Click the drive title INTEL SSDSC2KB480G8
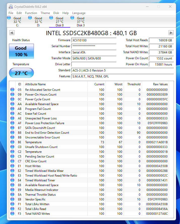 pyautogui.click(x=91, y=33)
